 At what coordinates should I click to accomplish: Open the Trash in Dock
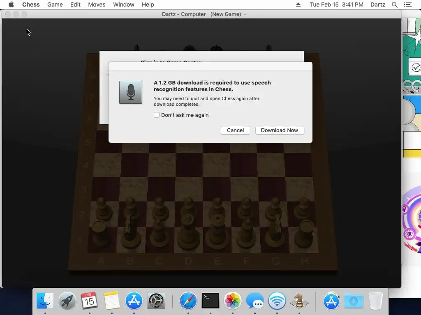tap(376, 301)
